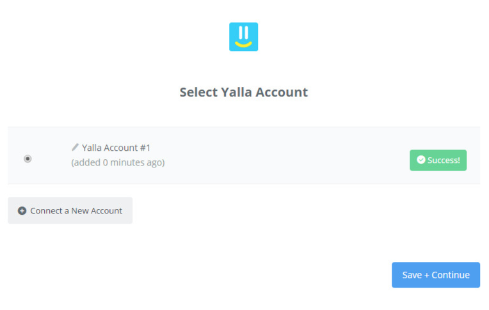The image size is (489, 310).
Task: Select the Yalla Account #1 radio button
Action: [28, 159]
